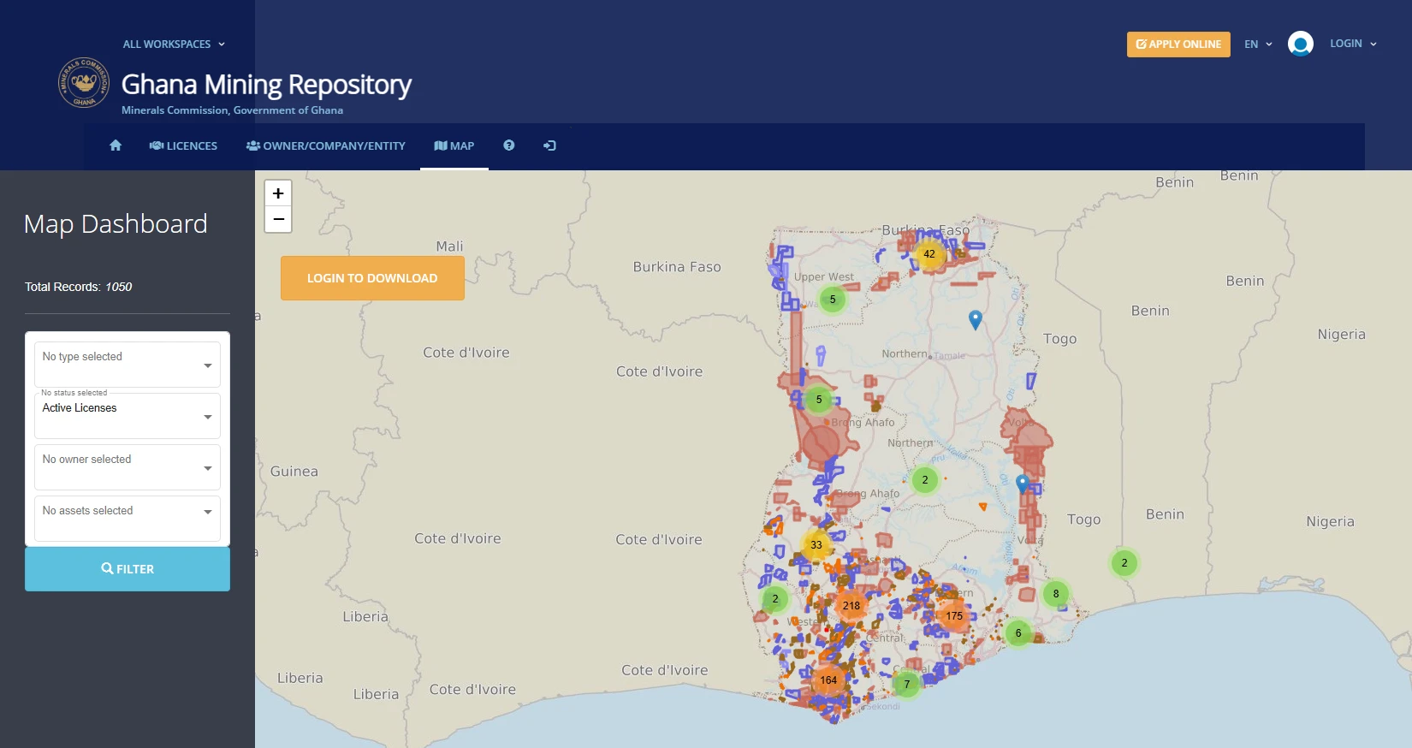Expand the All Workspaces menu
Screen dimensions: 1412x748
[x=174, y=45]
